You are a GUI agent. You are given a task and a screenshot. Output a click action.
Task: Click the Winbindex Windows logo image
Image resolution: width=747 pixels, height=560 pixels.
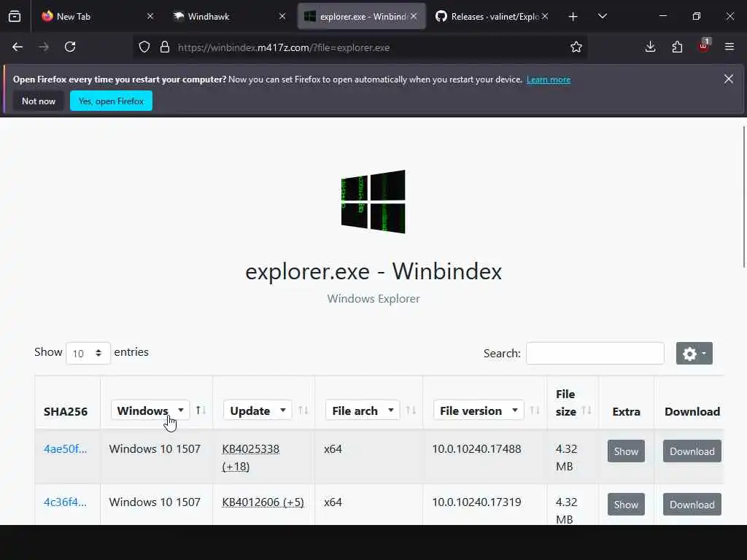tap(373, 202)
